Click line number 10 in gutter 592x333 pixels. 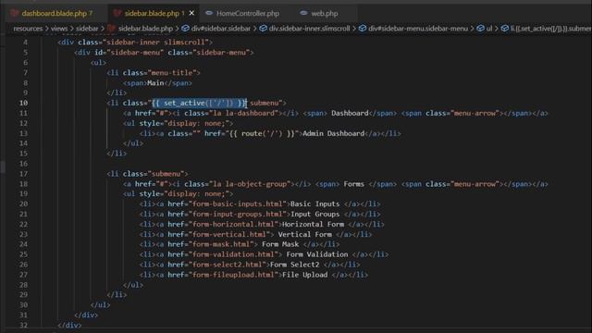23,103
